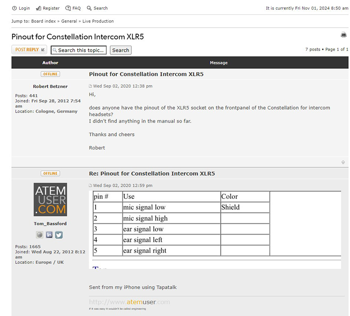Open Tom_Bassford's website globe icon

(x=40, y=235)
